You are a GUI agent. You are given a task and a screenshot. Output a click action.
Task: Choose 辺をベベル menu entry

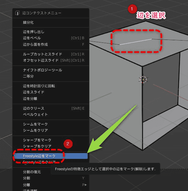click(x=51, y=38)
